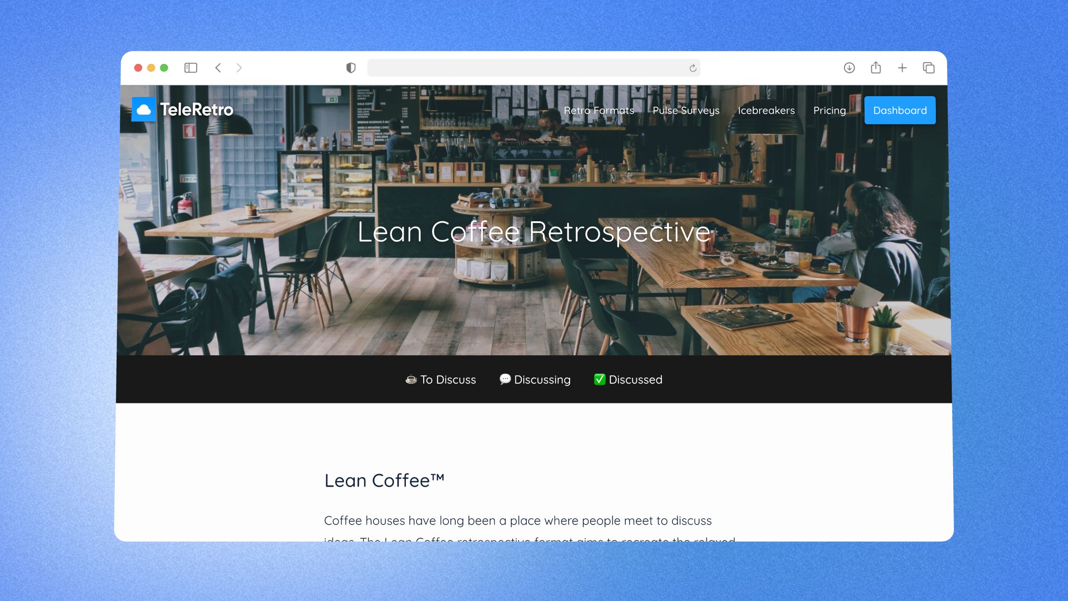The image size is (1068, 601).
Task: Click the browser address bar input field
Action: tap(533, 68)
